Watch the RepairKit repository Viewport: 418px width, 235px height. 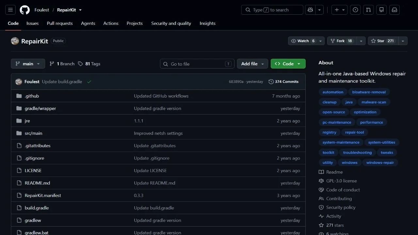click(x=302, y=41)
